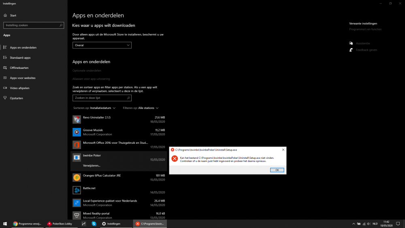Open the notification center icon

coord(398,224)
